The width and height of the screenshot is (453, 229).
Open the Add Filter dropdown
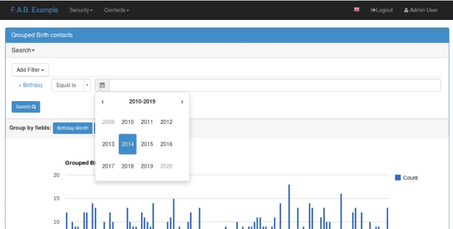(x=30, y=70)
